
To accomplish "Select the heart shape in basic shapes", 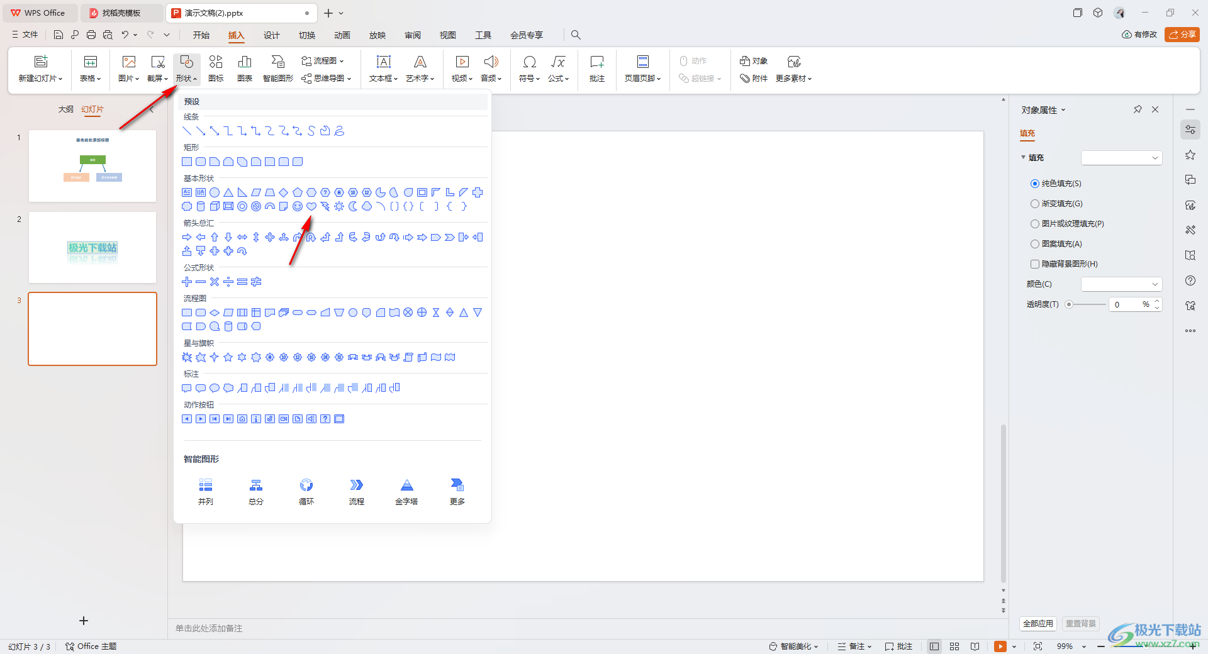I will (x=311, y=206).
